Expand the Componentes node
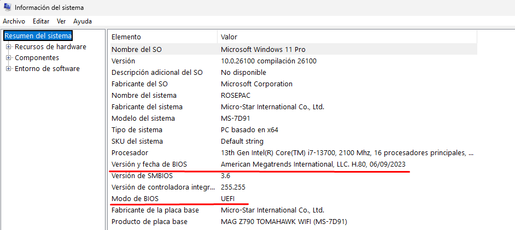Screen dimensions: 515x230 [9, 58]
